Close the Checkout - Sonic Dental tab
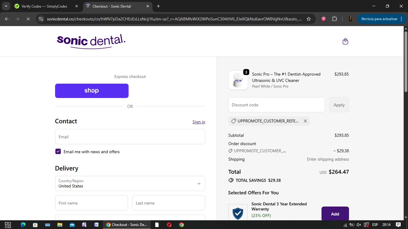 tap(148, 6)
